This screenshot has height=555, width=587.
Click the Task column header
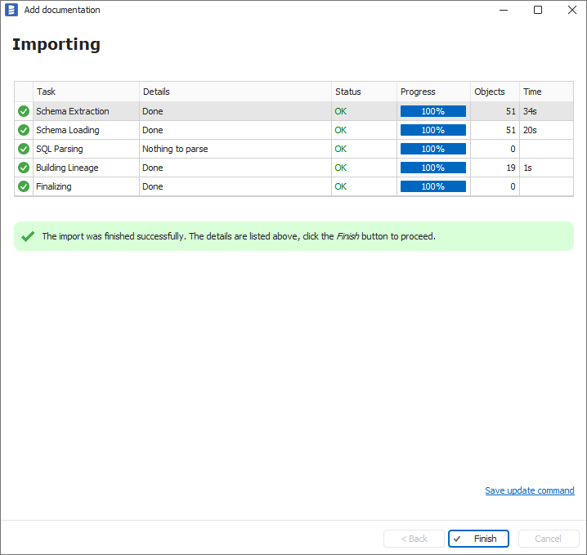pos(86,92)
